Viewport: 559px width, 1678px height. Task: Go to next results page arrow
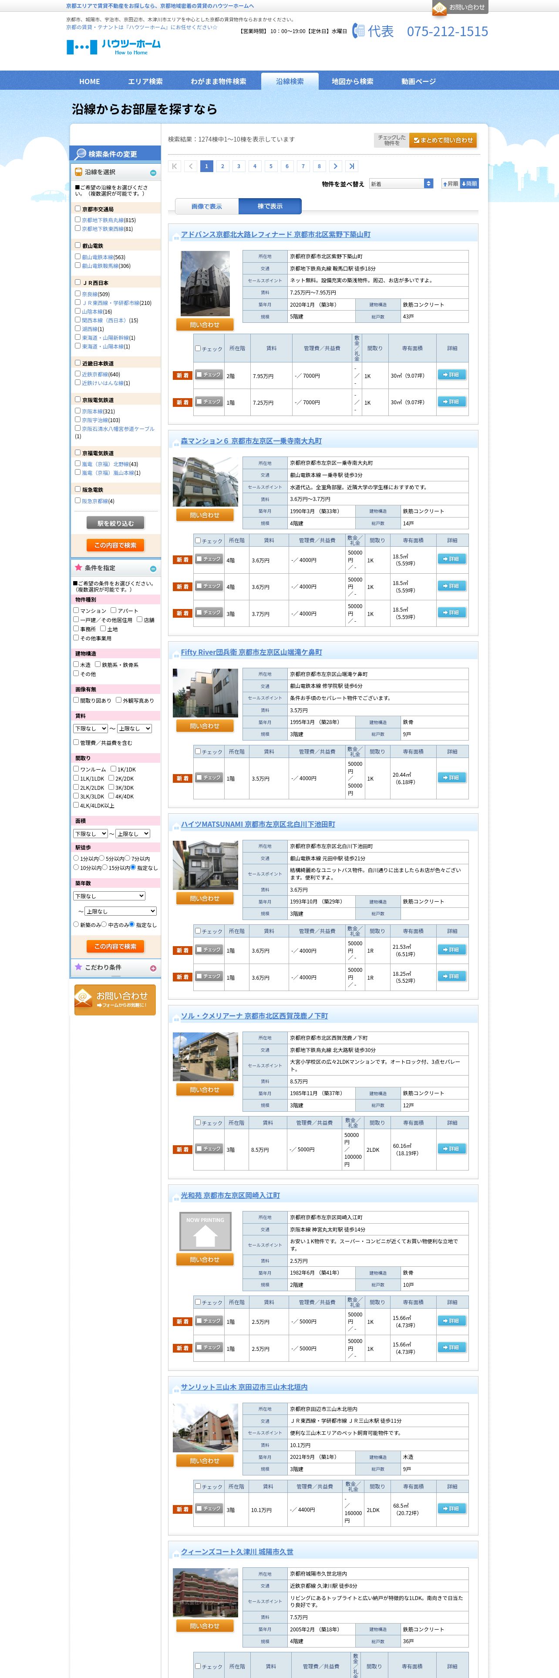tap(335, 166)
